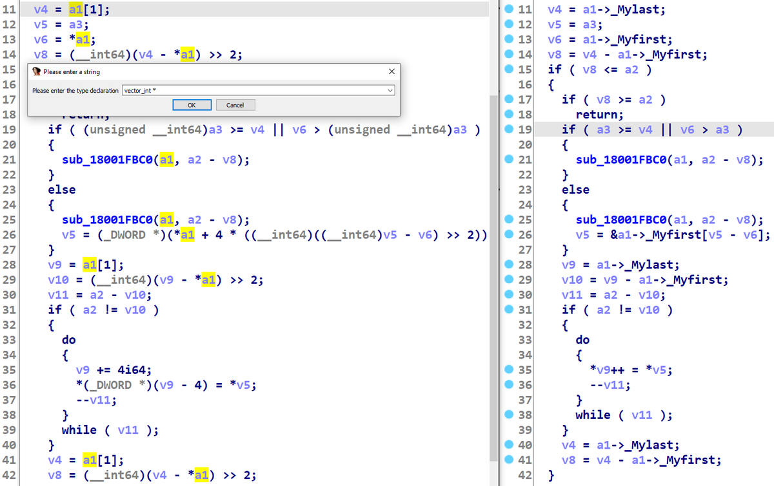Screen dimensions: 774x486
Task: Click '--v11;' on left pane line 37
Action: (x=97, y=400)
